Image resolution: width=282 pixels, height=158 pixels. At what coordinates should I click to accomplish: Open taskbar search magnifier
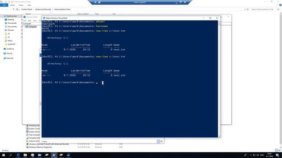(11, 155)
